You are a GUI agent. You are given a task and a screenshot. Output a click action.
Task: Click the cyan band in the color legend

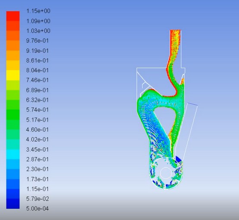(13, 154)
